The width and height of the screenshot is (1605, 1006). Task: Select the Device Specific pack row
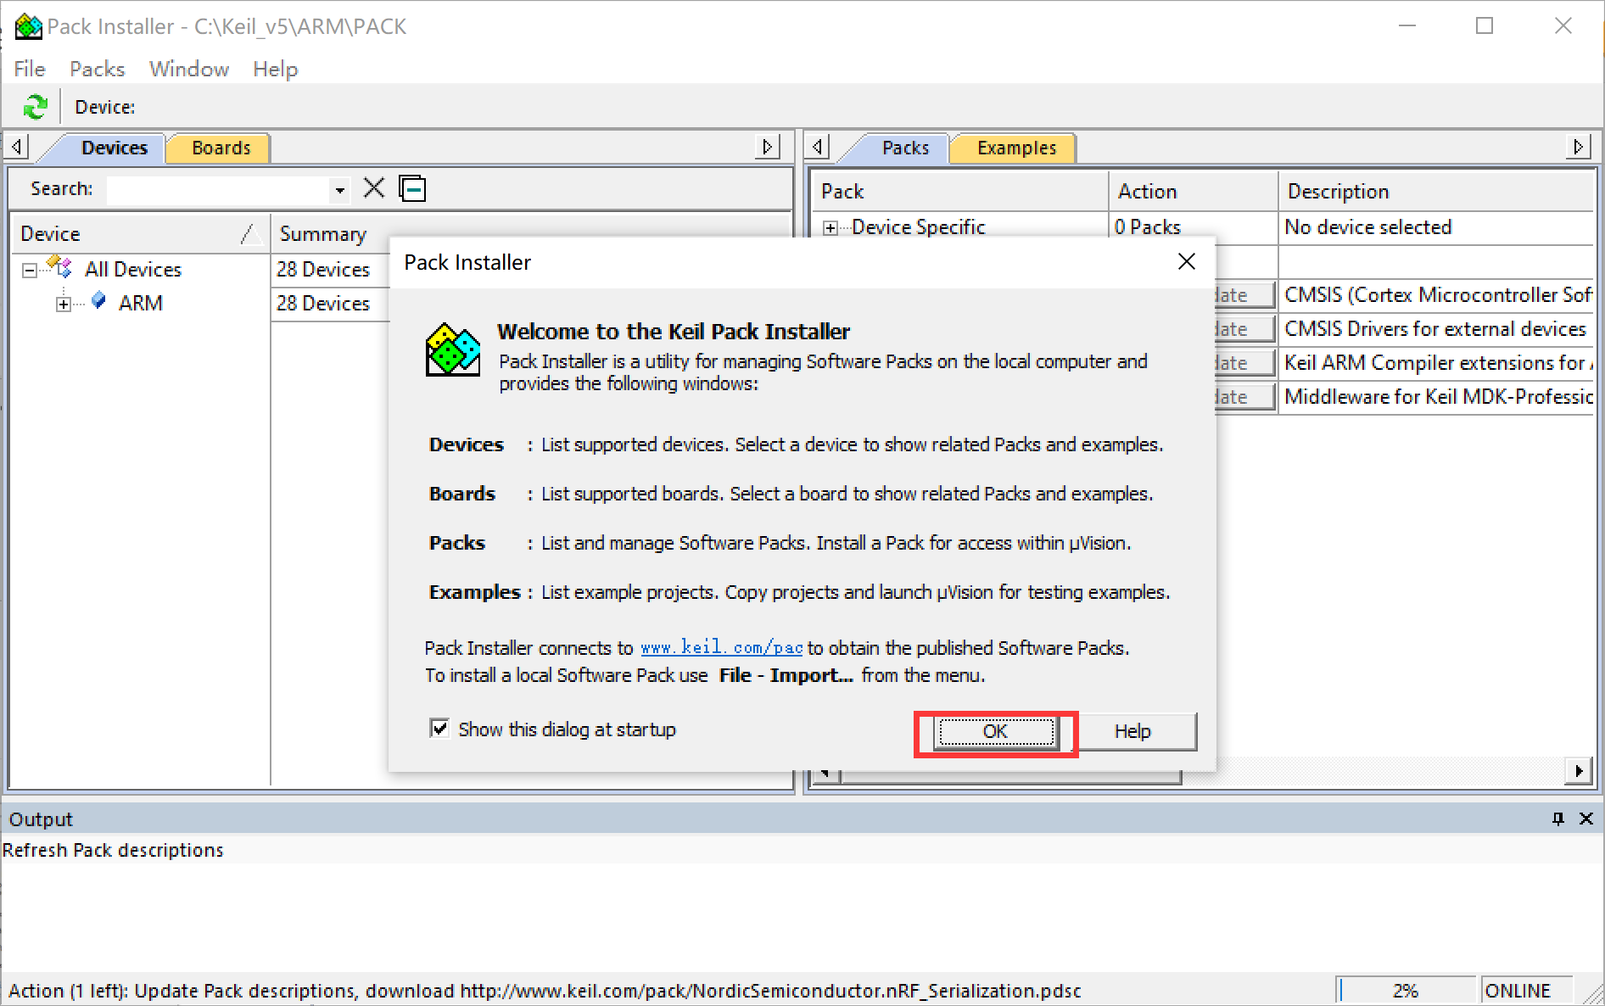click(919, 227)
